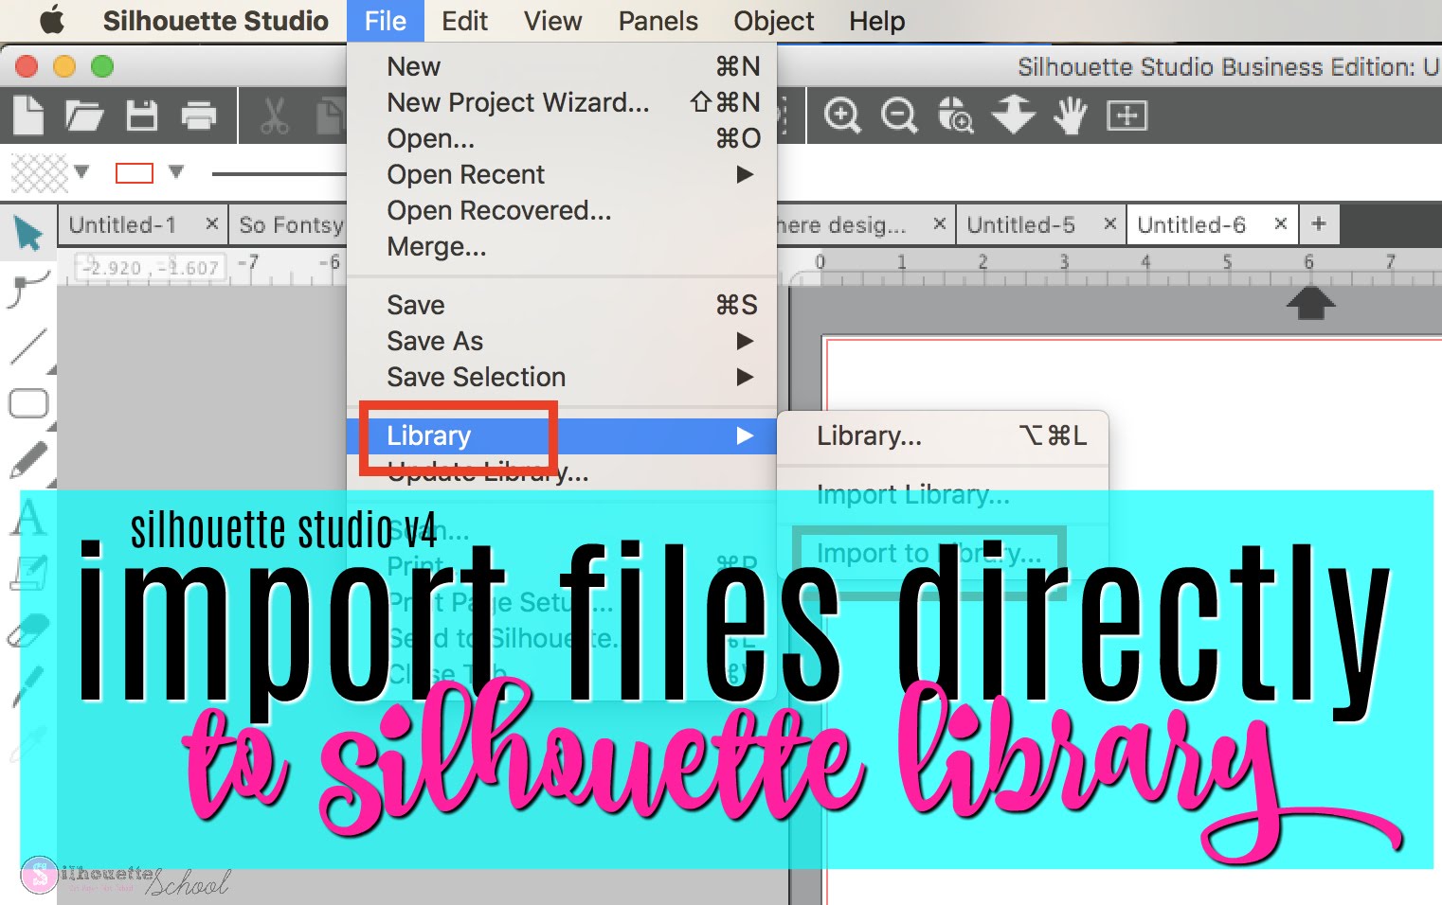The width and height of the screenshot is (1442, 905).
Task: Select the Line drawing tool
Action: point(28,346)
